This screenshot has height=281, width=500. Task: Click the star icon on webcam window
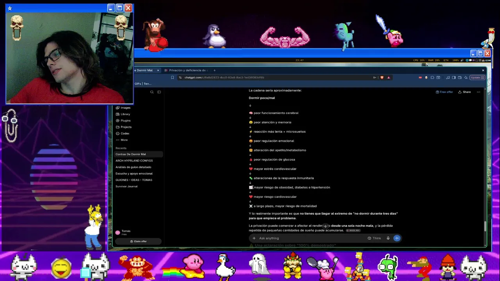click(10, 8)
